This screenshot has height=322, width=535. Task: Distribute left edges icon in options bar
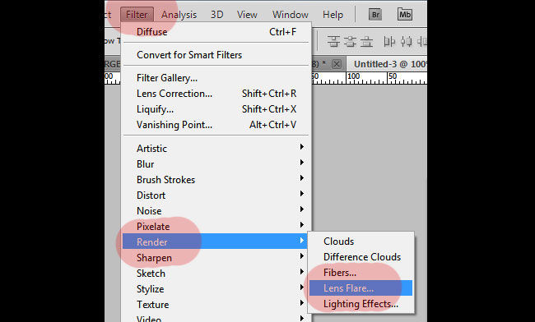point(389,41)
